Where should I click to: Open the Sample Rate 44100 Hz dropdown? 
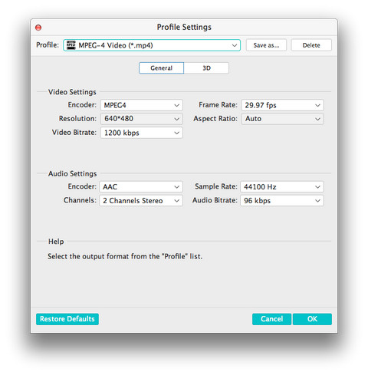click(282, 187)
